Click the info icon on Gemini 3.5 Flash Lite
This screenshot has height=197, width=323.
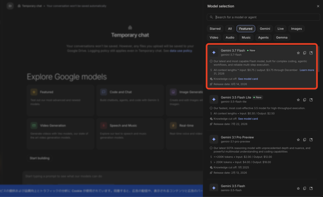tap(211, 108)
